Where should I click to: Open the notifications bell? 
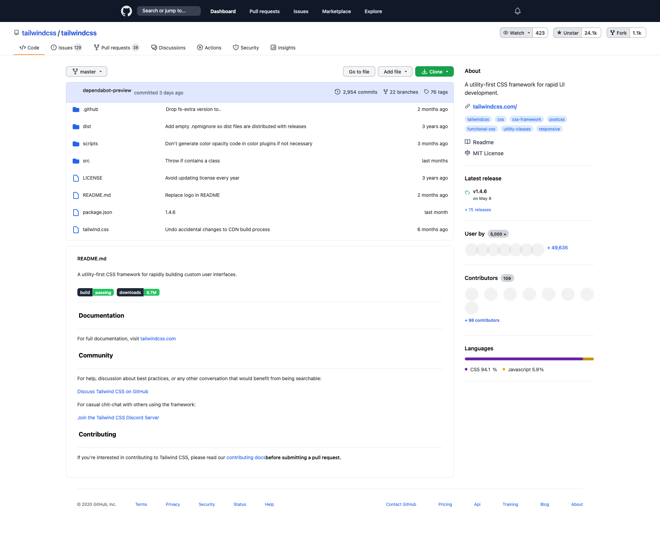click(x=518, y=11)
